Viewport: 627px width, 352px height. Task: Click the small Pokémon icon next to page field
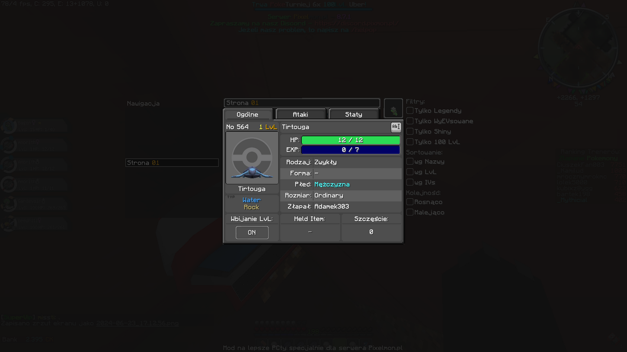pyautogui.click(x=393, y=110)
